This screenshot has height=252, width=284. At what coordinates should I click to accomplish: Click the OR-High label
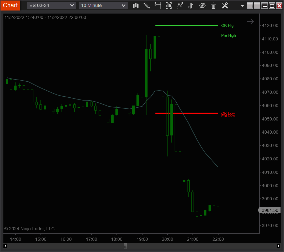point(228,25)
